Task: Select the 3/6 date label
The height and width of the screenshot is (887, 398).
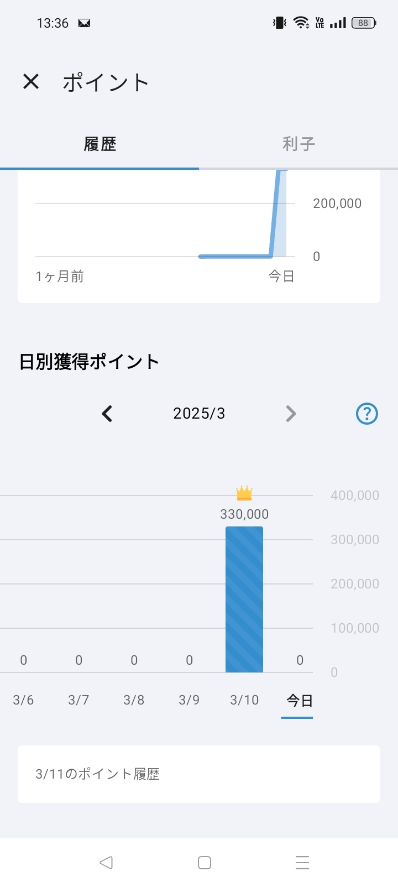Action: (23, 700)
